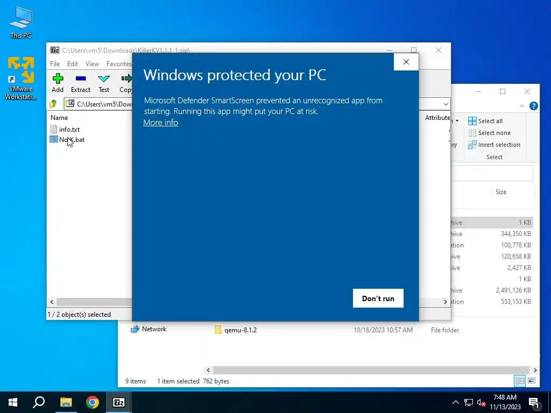Select the 100,778 KB file row in Explorer
Image resolution: width=551 pixels, height=413 pixels.
click(x=492, y=245)
